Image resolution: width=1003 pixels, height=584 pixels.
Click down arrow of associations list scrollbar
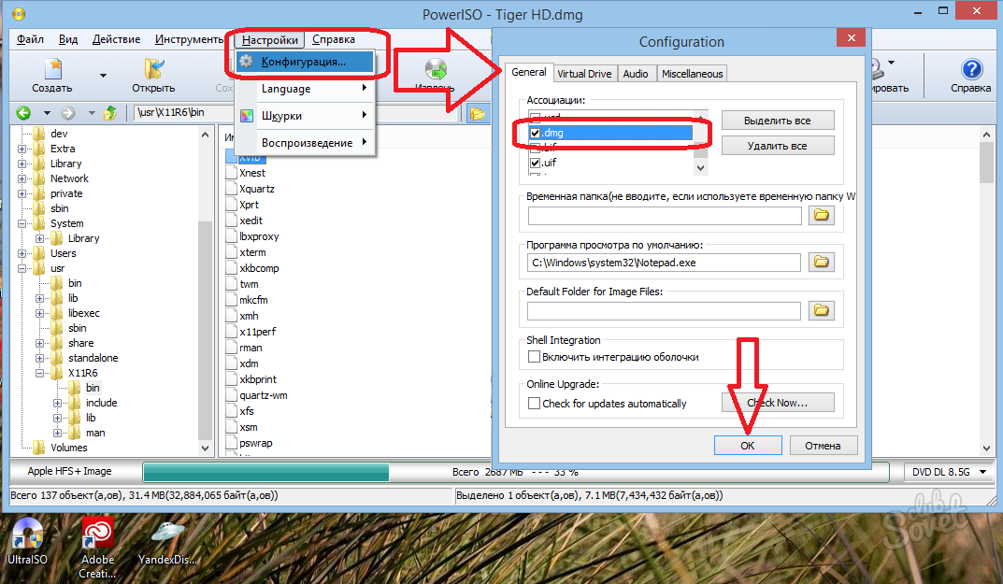click(701, 168)
